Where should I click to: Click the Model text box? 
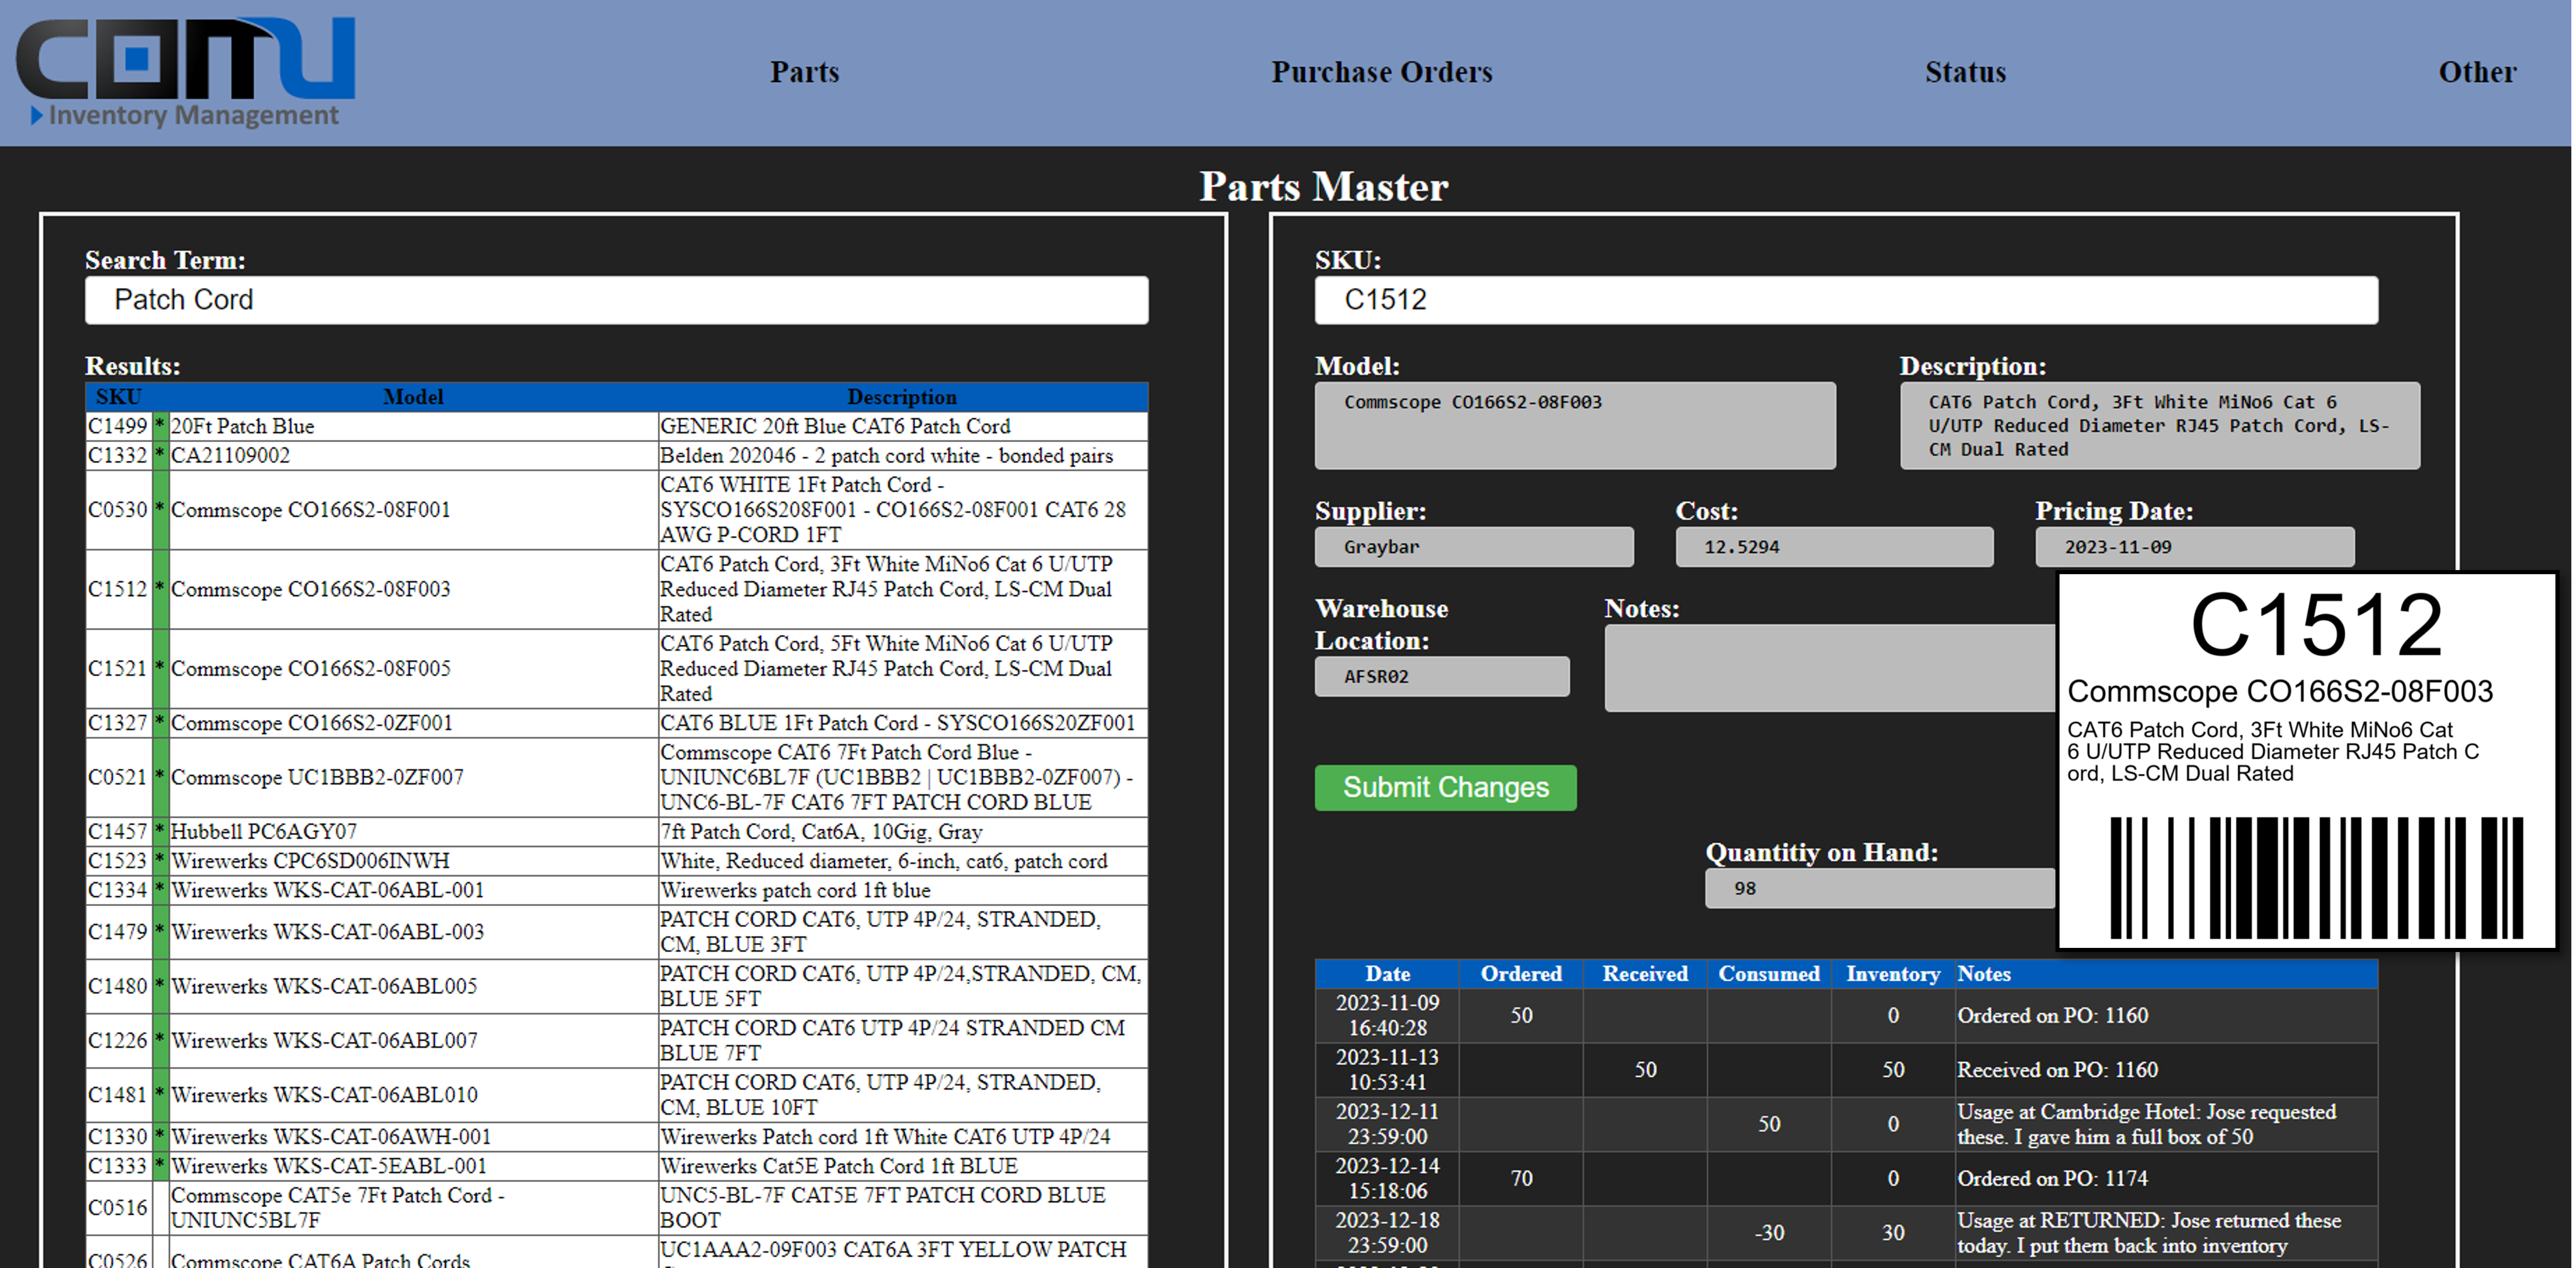(1575, 425)
